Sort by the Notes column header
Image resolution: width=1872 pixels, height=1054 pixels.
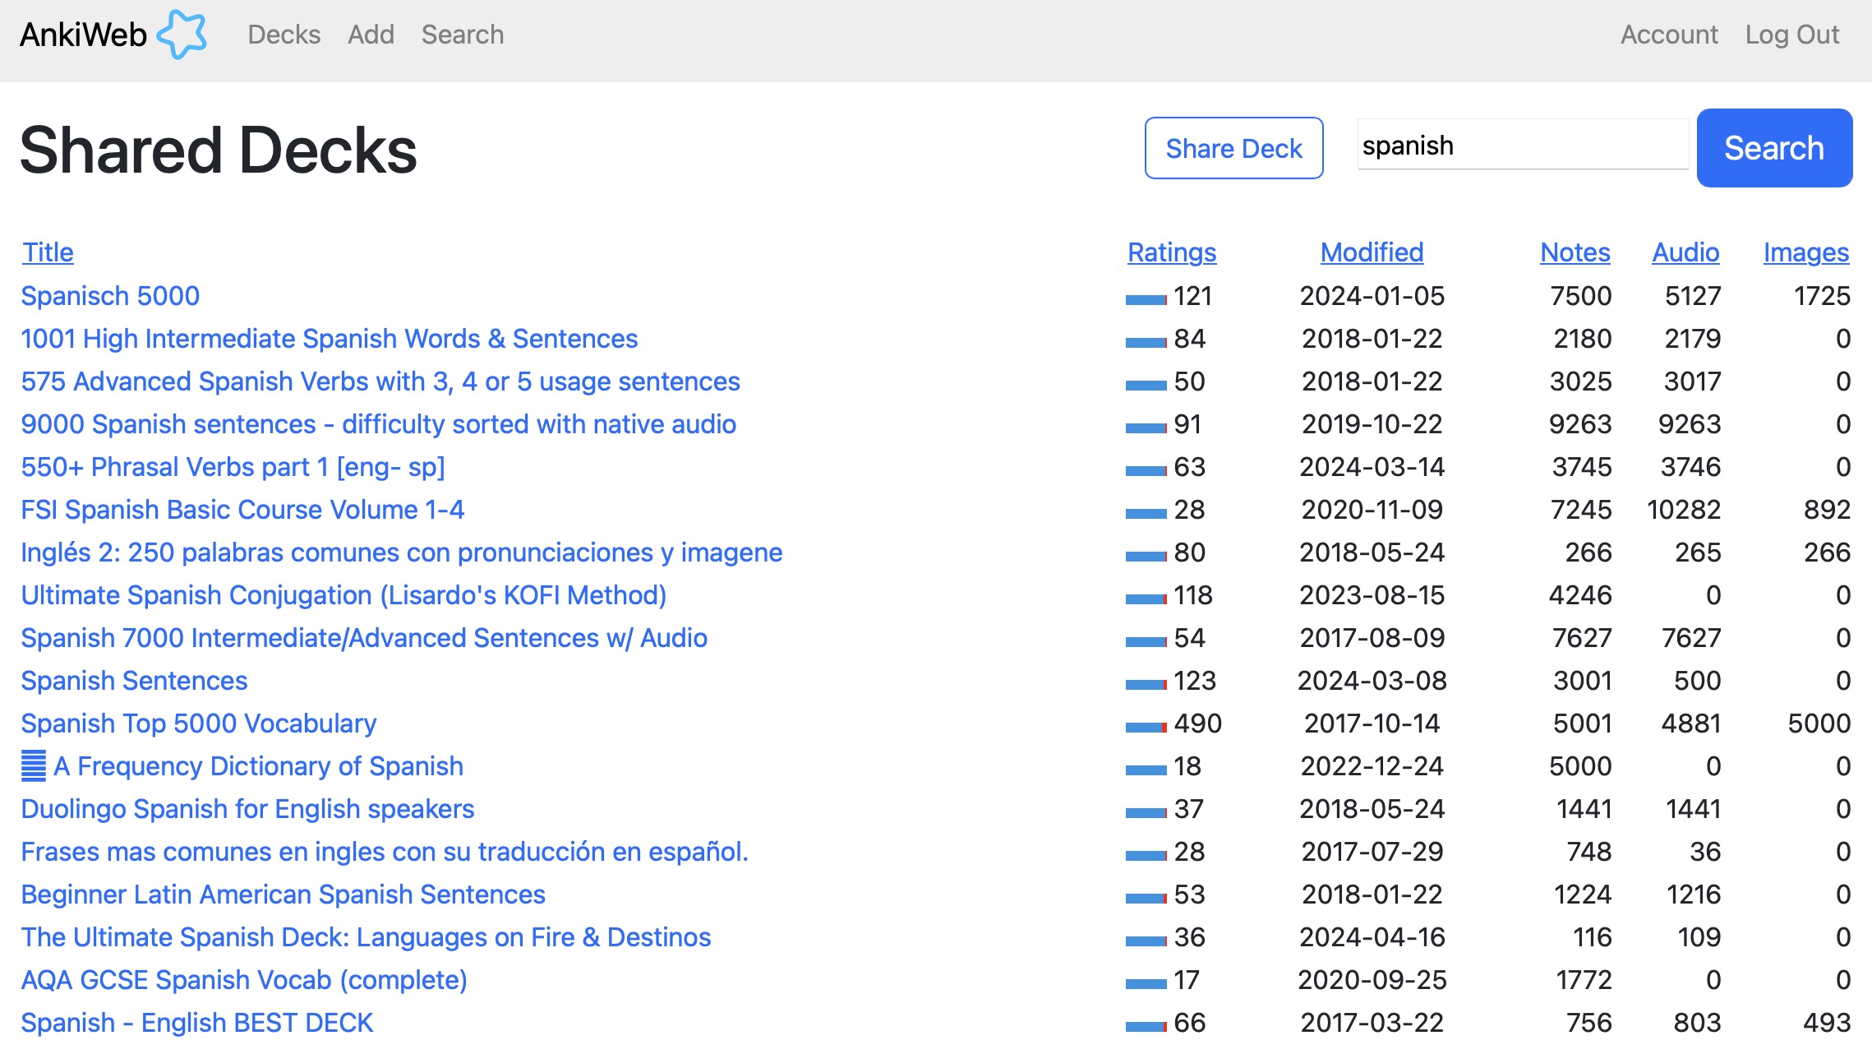click(1575, 252)
